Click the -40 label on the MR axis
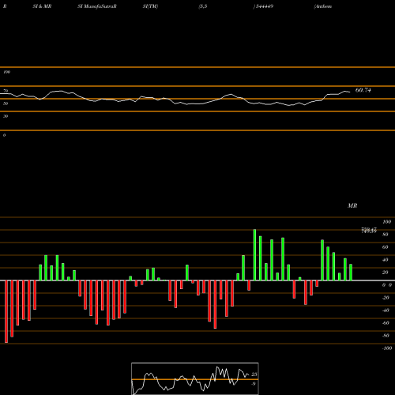 coord(386,310)
